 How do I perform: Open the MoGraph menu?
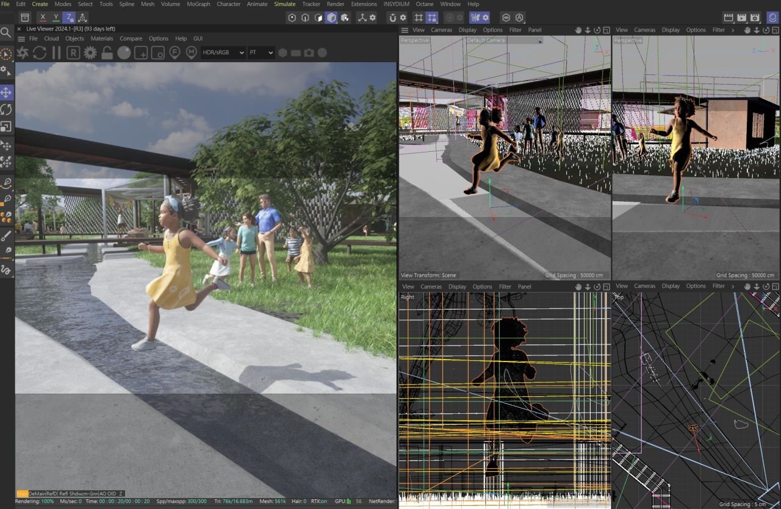(198, 4)
